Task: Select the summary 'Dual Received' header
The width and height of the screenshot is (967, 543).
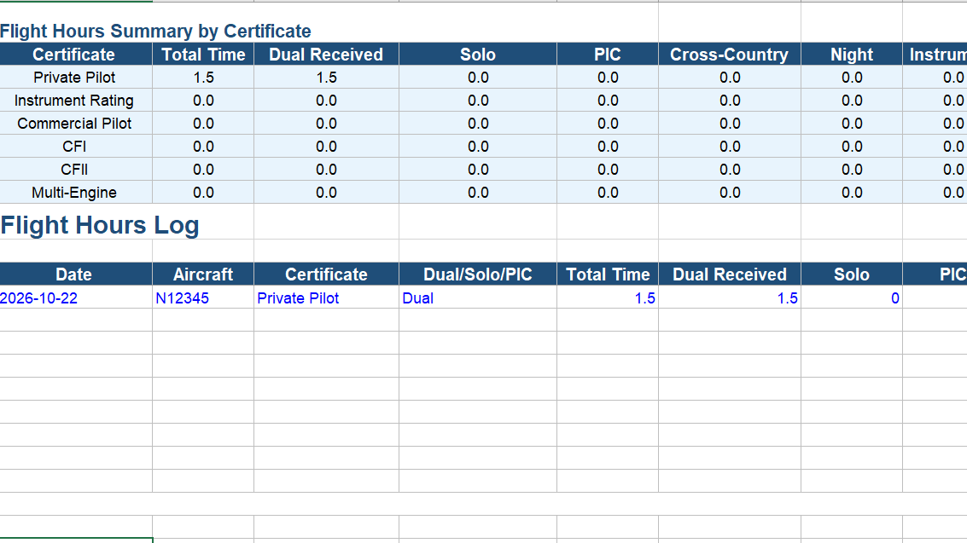Action: pos(326,55)
